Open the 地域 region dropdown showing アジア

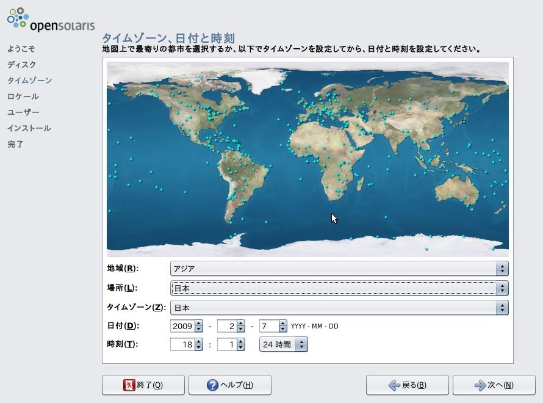339,269
